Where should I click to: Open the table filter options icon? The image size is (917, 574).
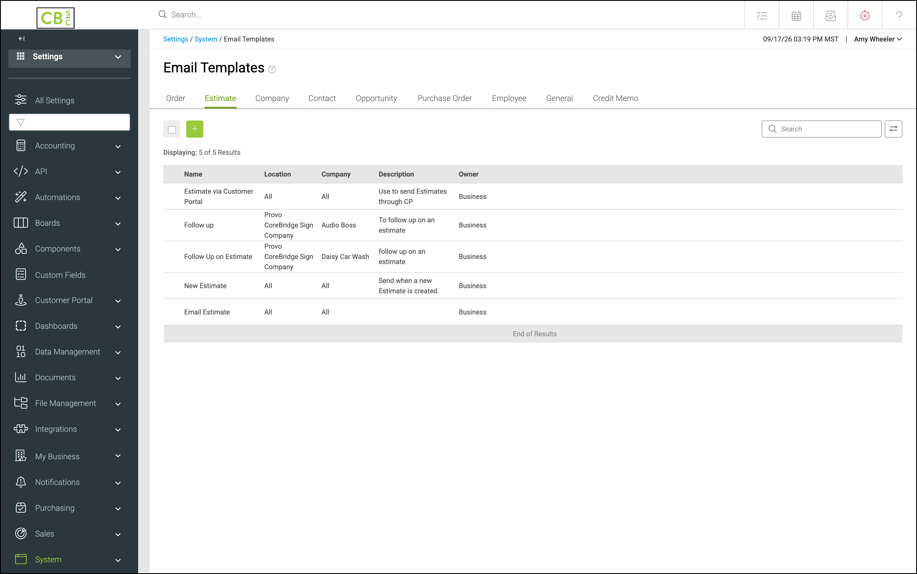click(x=893, y=129)
